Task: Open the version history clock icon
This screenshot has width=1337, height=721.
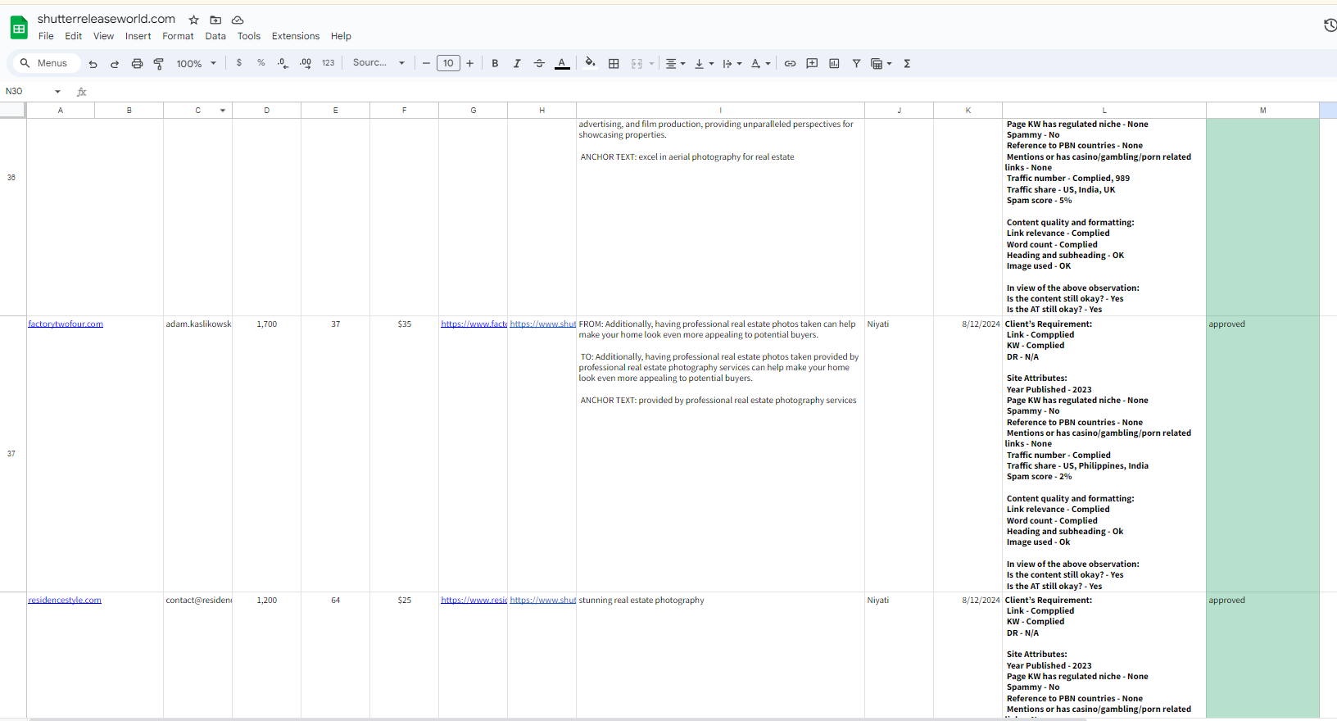Action: pos(1330,25)
